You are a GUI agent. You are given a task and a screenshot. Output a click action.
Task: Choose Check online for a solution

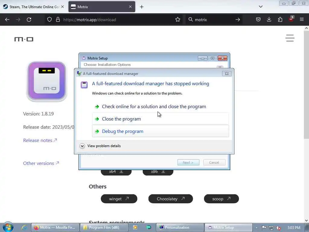point(161,107)
